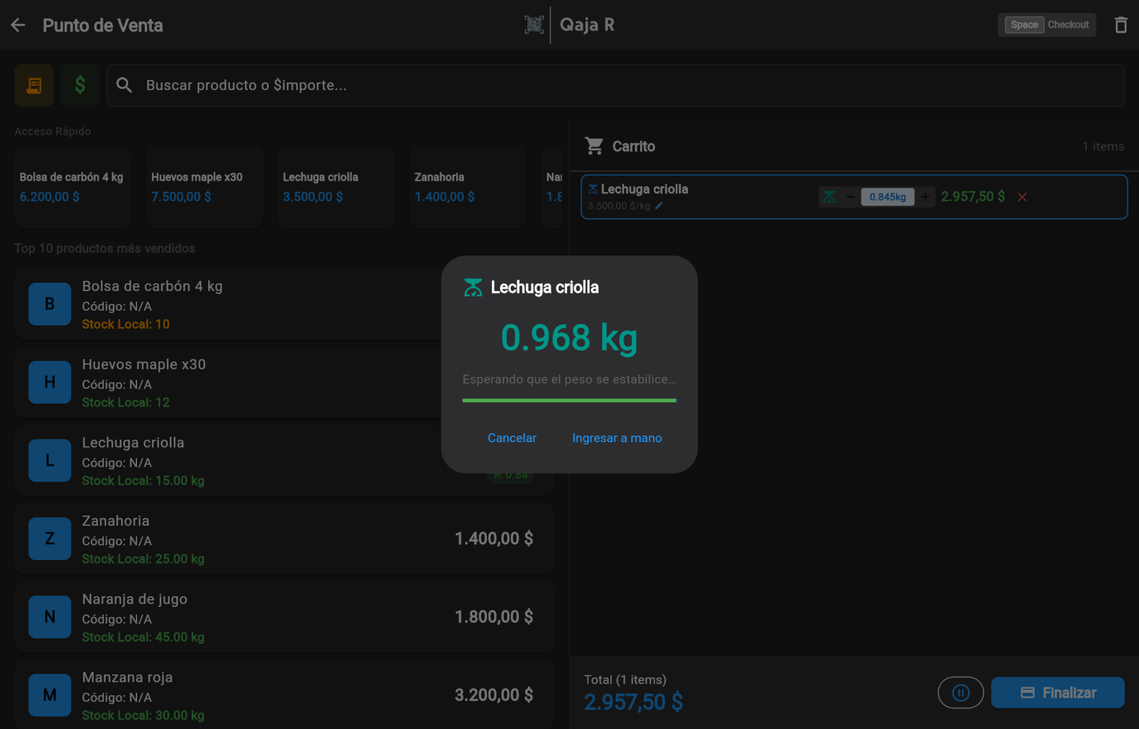Edit price per kg pencil icon
This screenshot has height=729, width=1139.
click(x=659, y=206)
